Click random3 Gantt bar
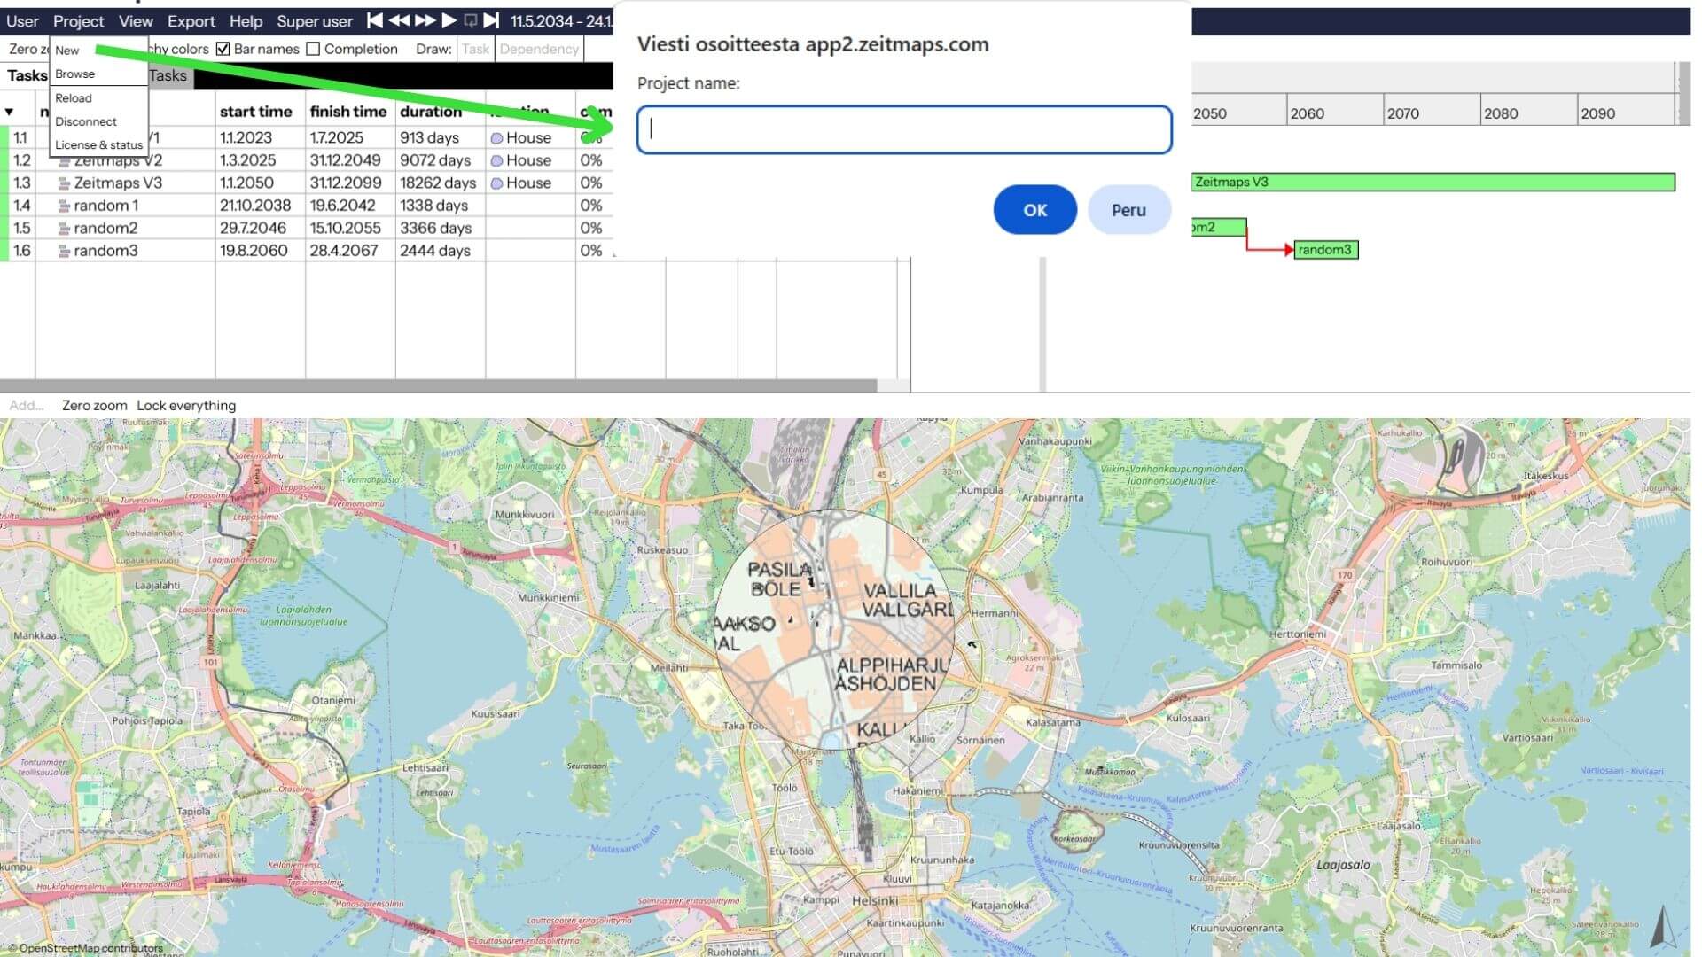Viewport: 1702px width, 957px height. pyautogui.click(x=1326, y=250)
